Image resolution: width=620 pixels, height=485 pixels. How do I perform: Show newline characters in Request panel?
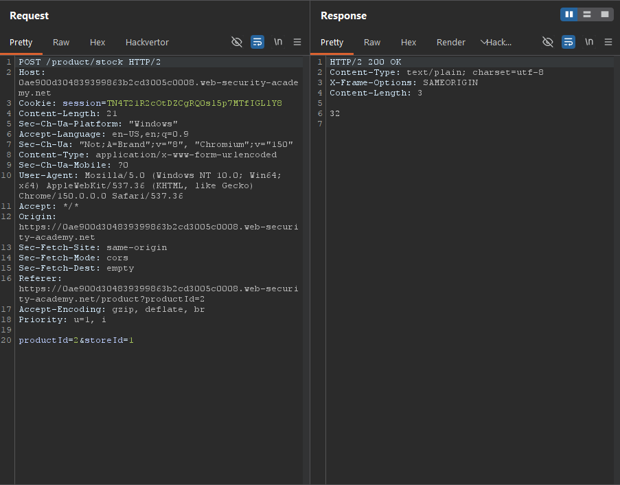tap(278, 42)
